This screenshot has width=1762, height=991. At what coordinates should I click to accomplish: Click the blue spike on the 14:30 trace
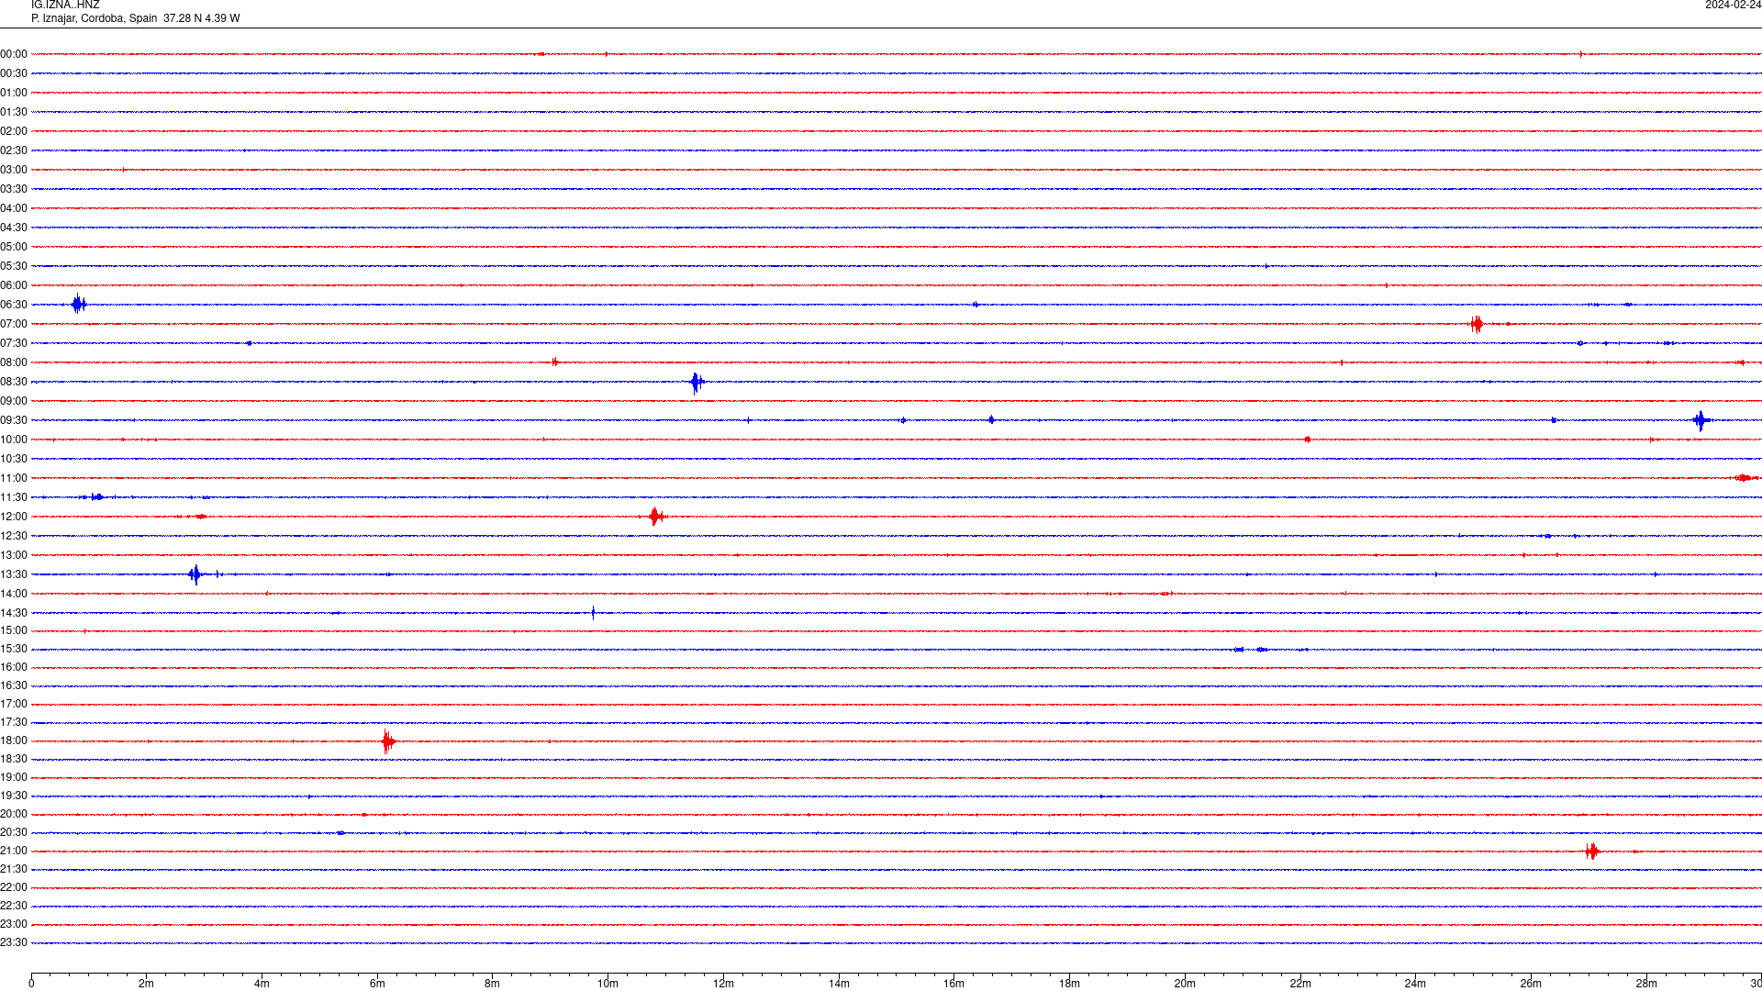coord(593,613)
